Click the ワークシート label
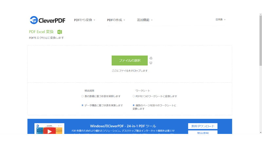The height and width of the screenshot is (147, 262). tap(143, 91)
